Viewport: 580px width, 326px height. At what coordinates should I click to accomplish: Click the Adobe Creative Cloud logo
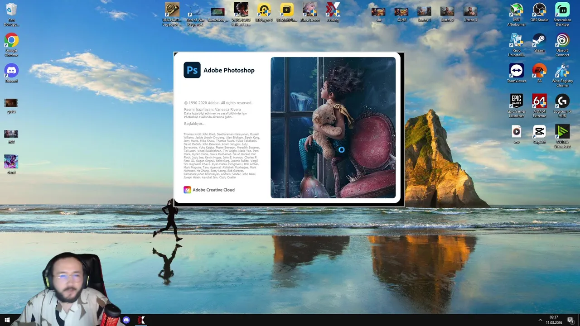[187, 190]
